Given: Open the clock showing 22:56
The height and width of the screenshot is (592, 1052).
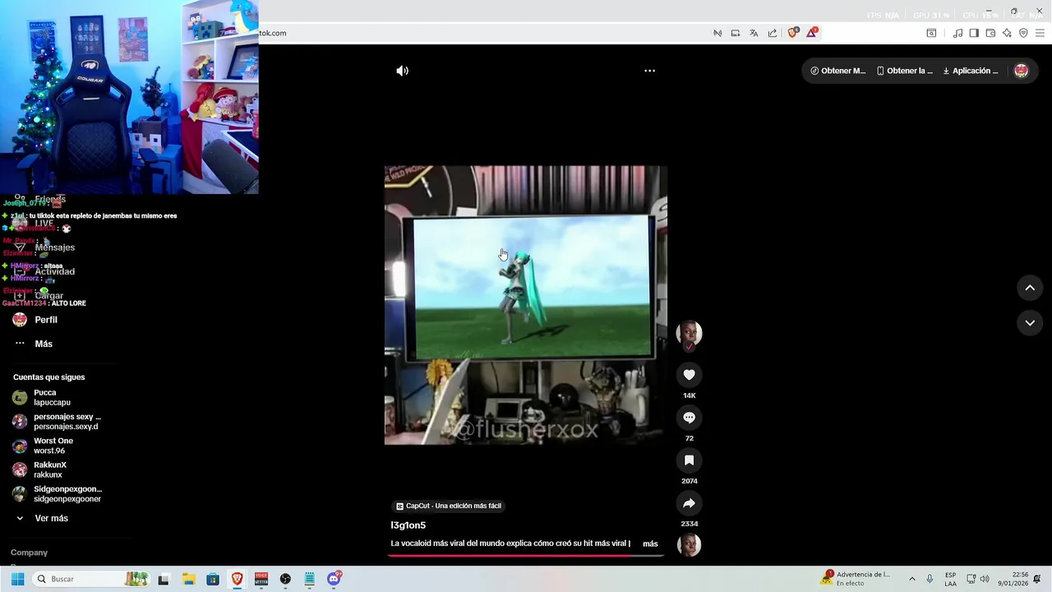Looking at the screenshot, I should (1013, 579).
